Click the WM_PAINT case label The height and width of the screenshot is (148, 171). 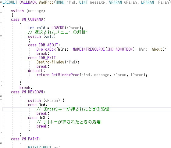tap(30, 139)
